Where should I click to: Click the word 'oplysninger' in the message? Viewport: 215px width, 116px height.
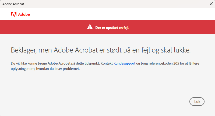[x=19, y=69]
